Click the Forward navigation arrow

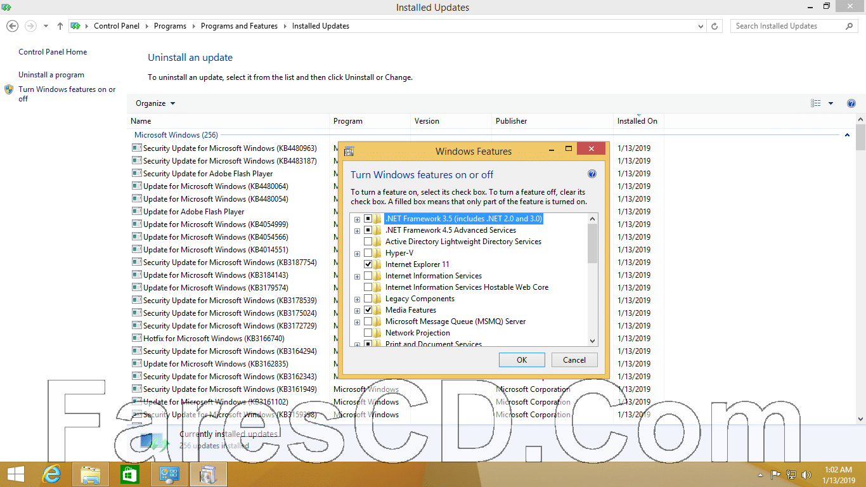(x=30, y=26)
